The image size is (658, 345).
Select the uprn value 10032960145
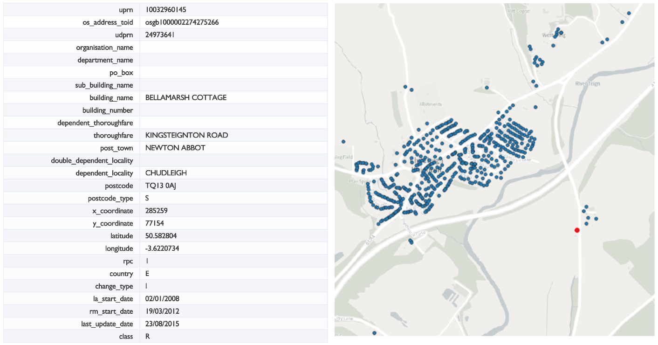[162, 9]
